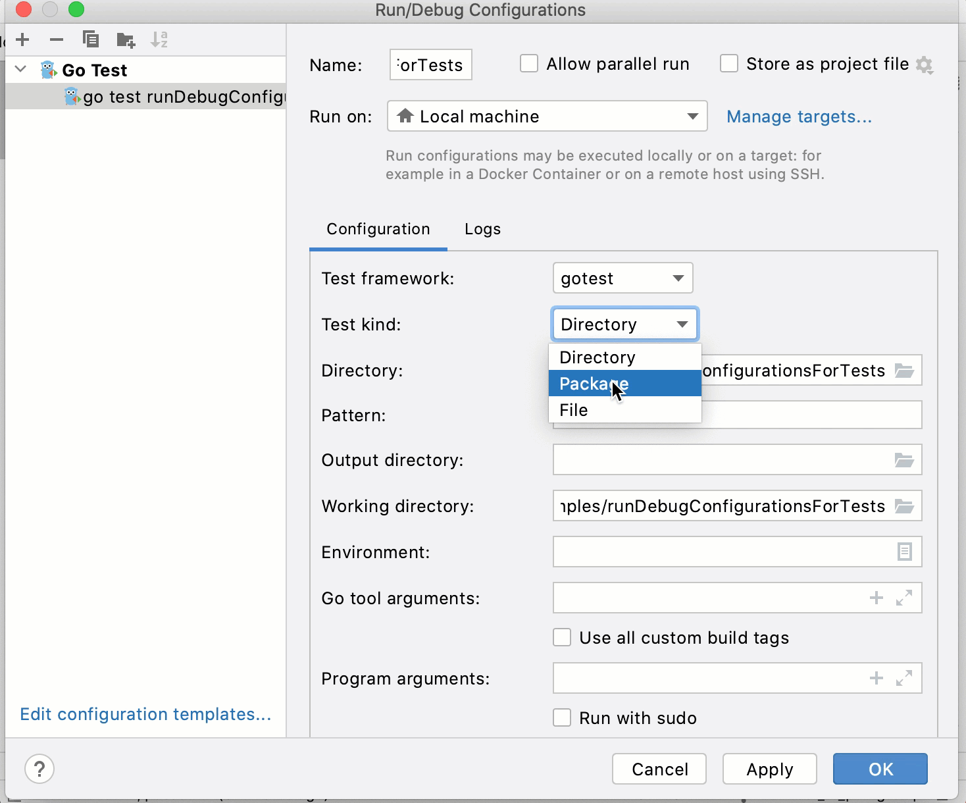Copy the selected run configuration

pos(91,39)
